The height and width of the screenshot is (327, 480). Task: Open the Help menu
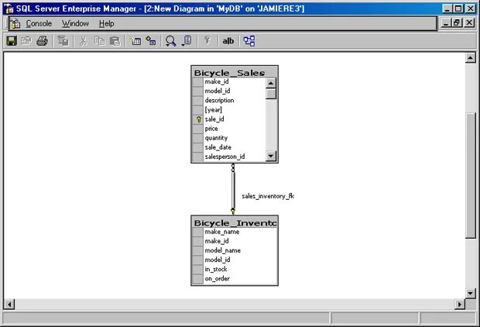(107, 23)
